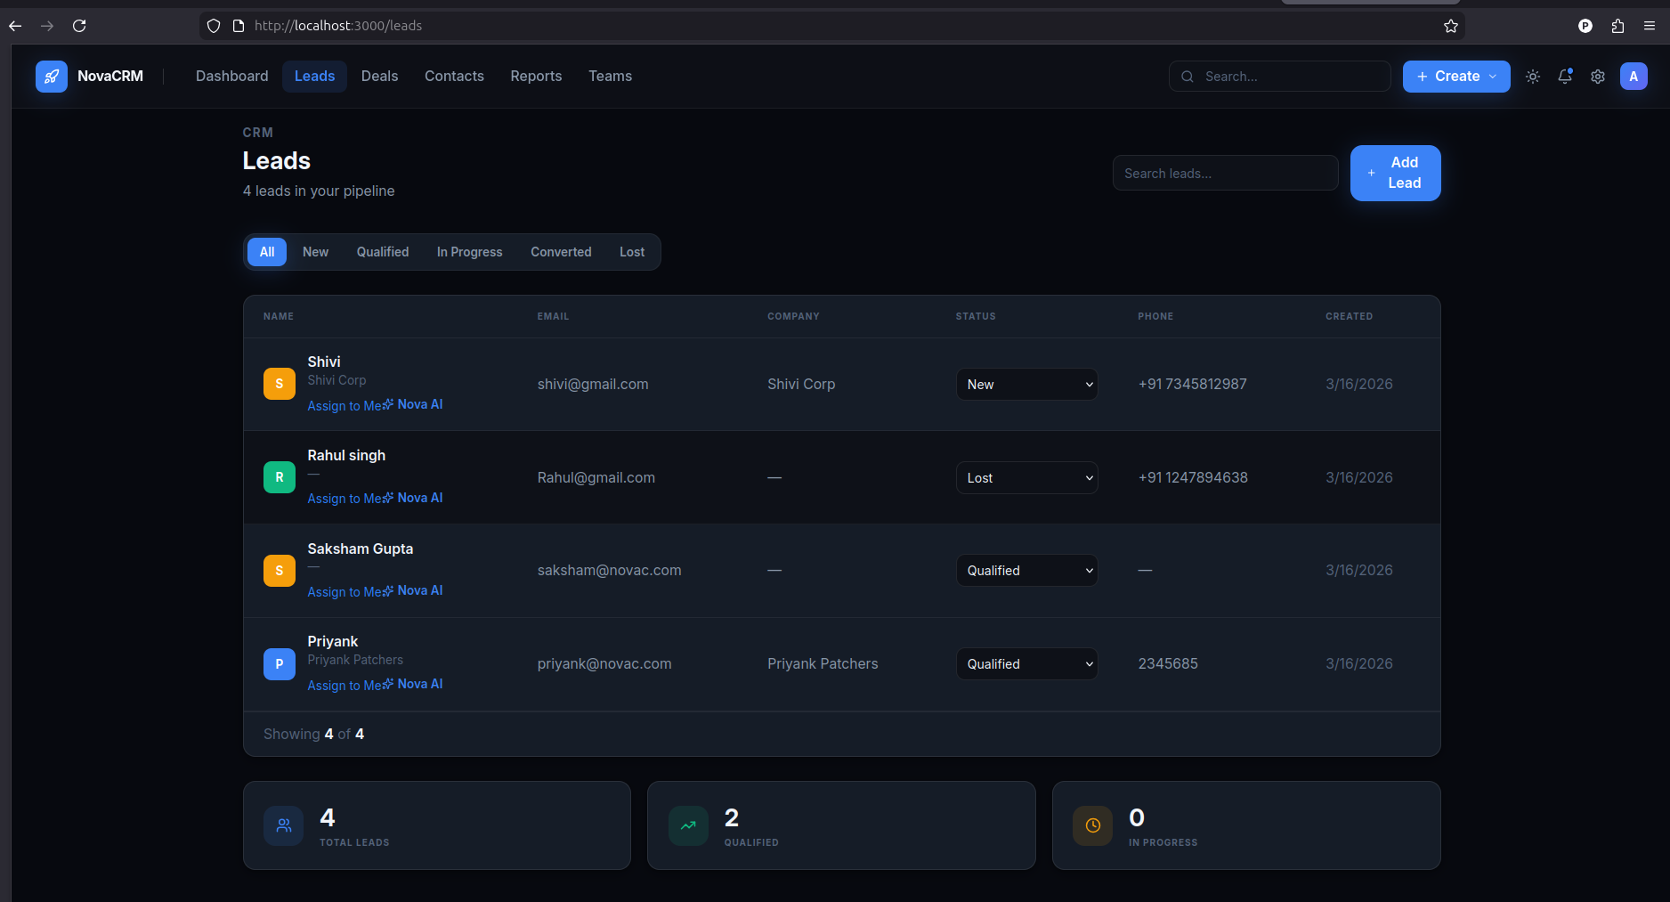Click the phone number +91 7345812987
This screenshot has width=1670, height=902.
tap(1193, 385)
